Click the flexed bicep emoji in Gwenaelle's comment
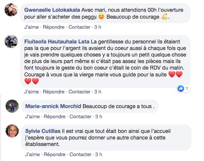Screen dimensions: 204x161 pos(166,17)
